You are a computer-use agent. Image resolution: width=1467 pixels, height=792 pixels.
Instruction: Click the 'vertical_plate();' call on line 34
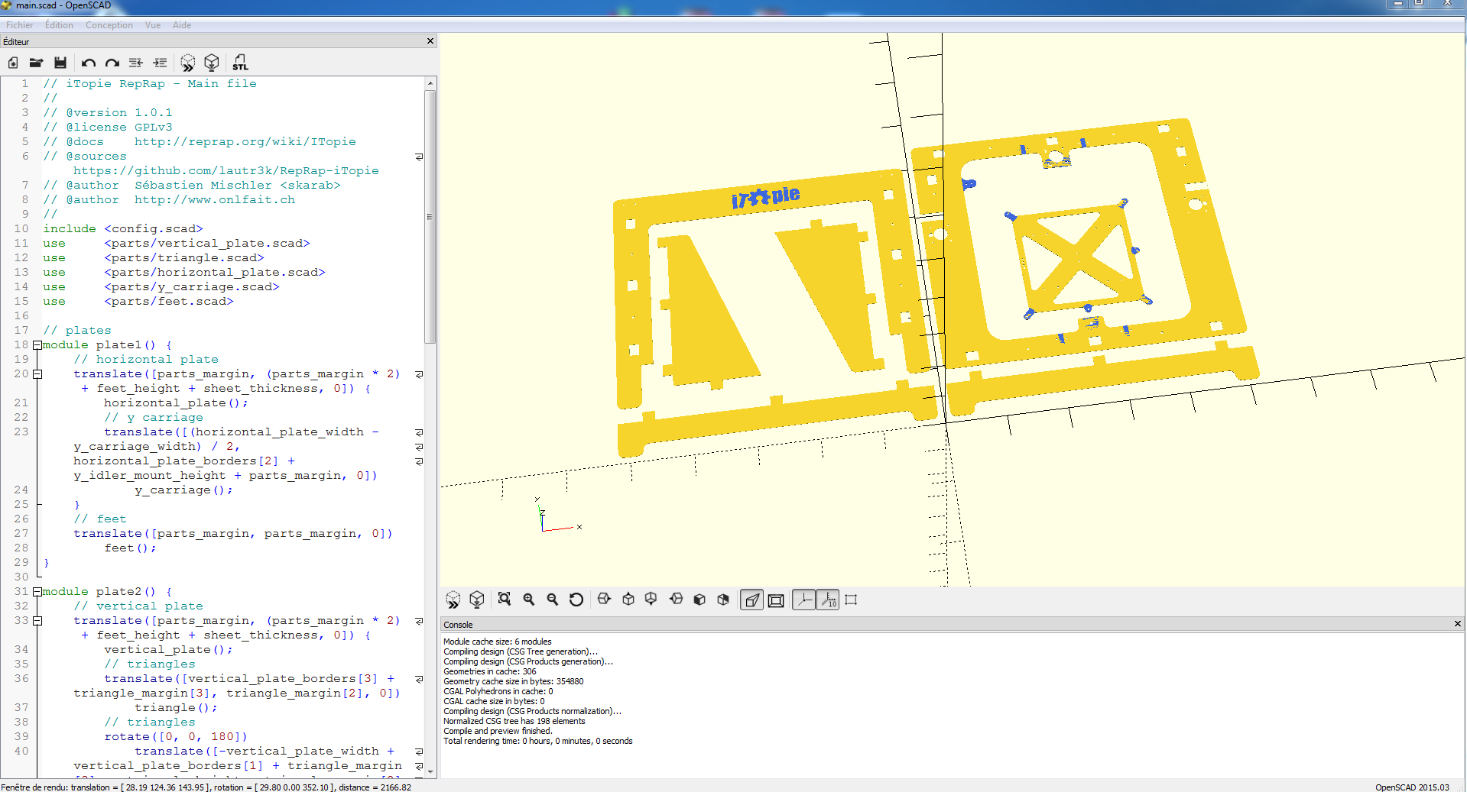click(x=169, y=650)
